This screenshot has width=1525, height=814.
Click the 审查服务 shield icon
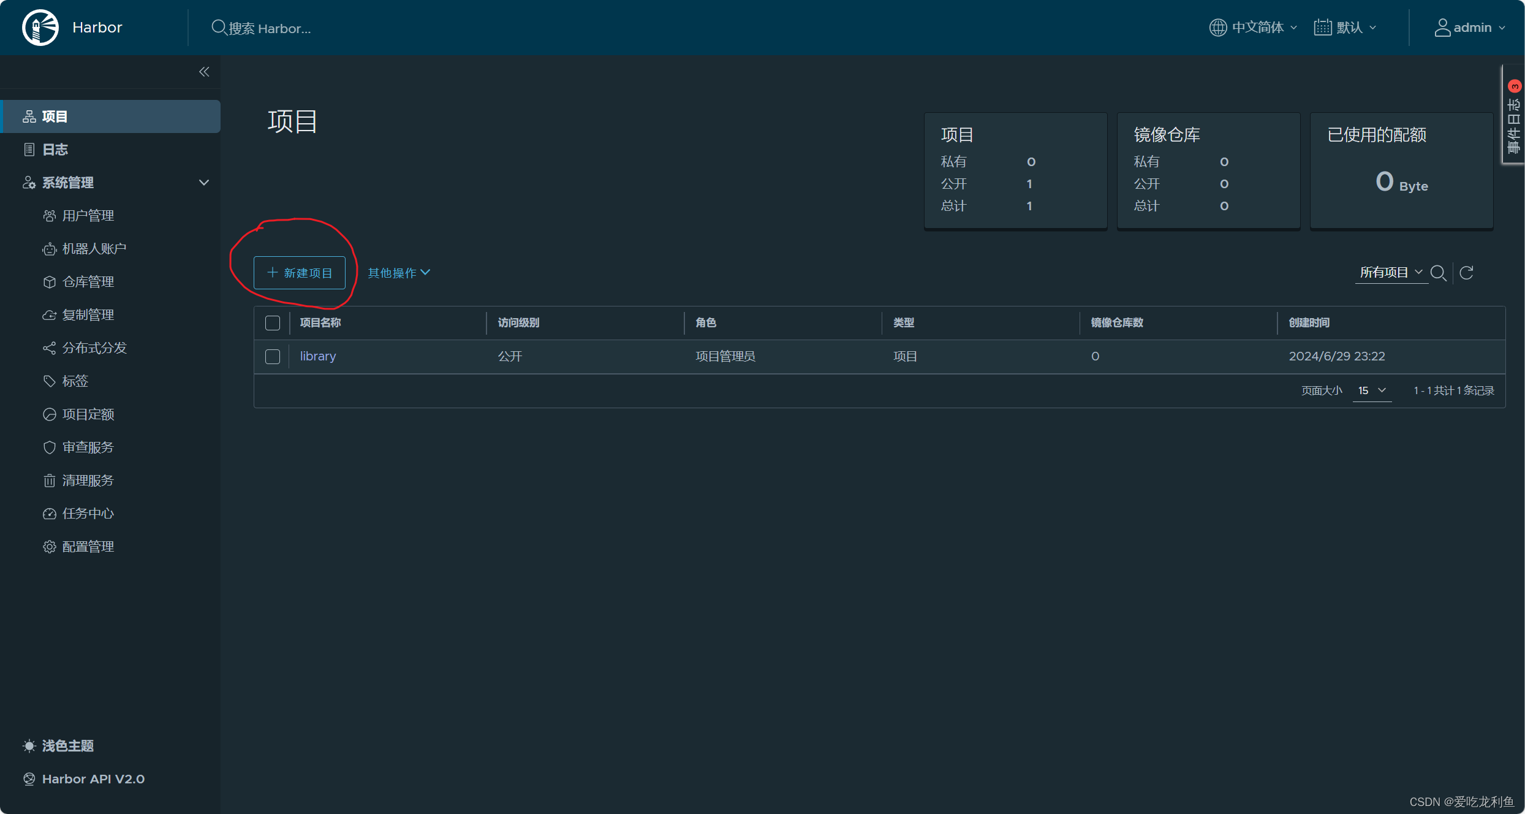tap(50, 447)
